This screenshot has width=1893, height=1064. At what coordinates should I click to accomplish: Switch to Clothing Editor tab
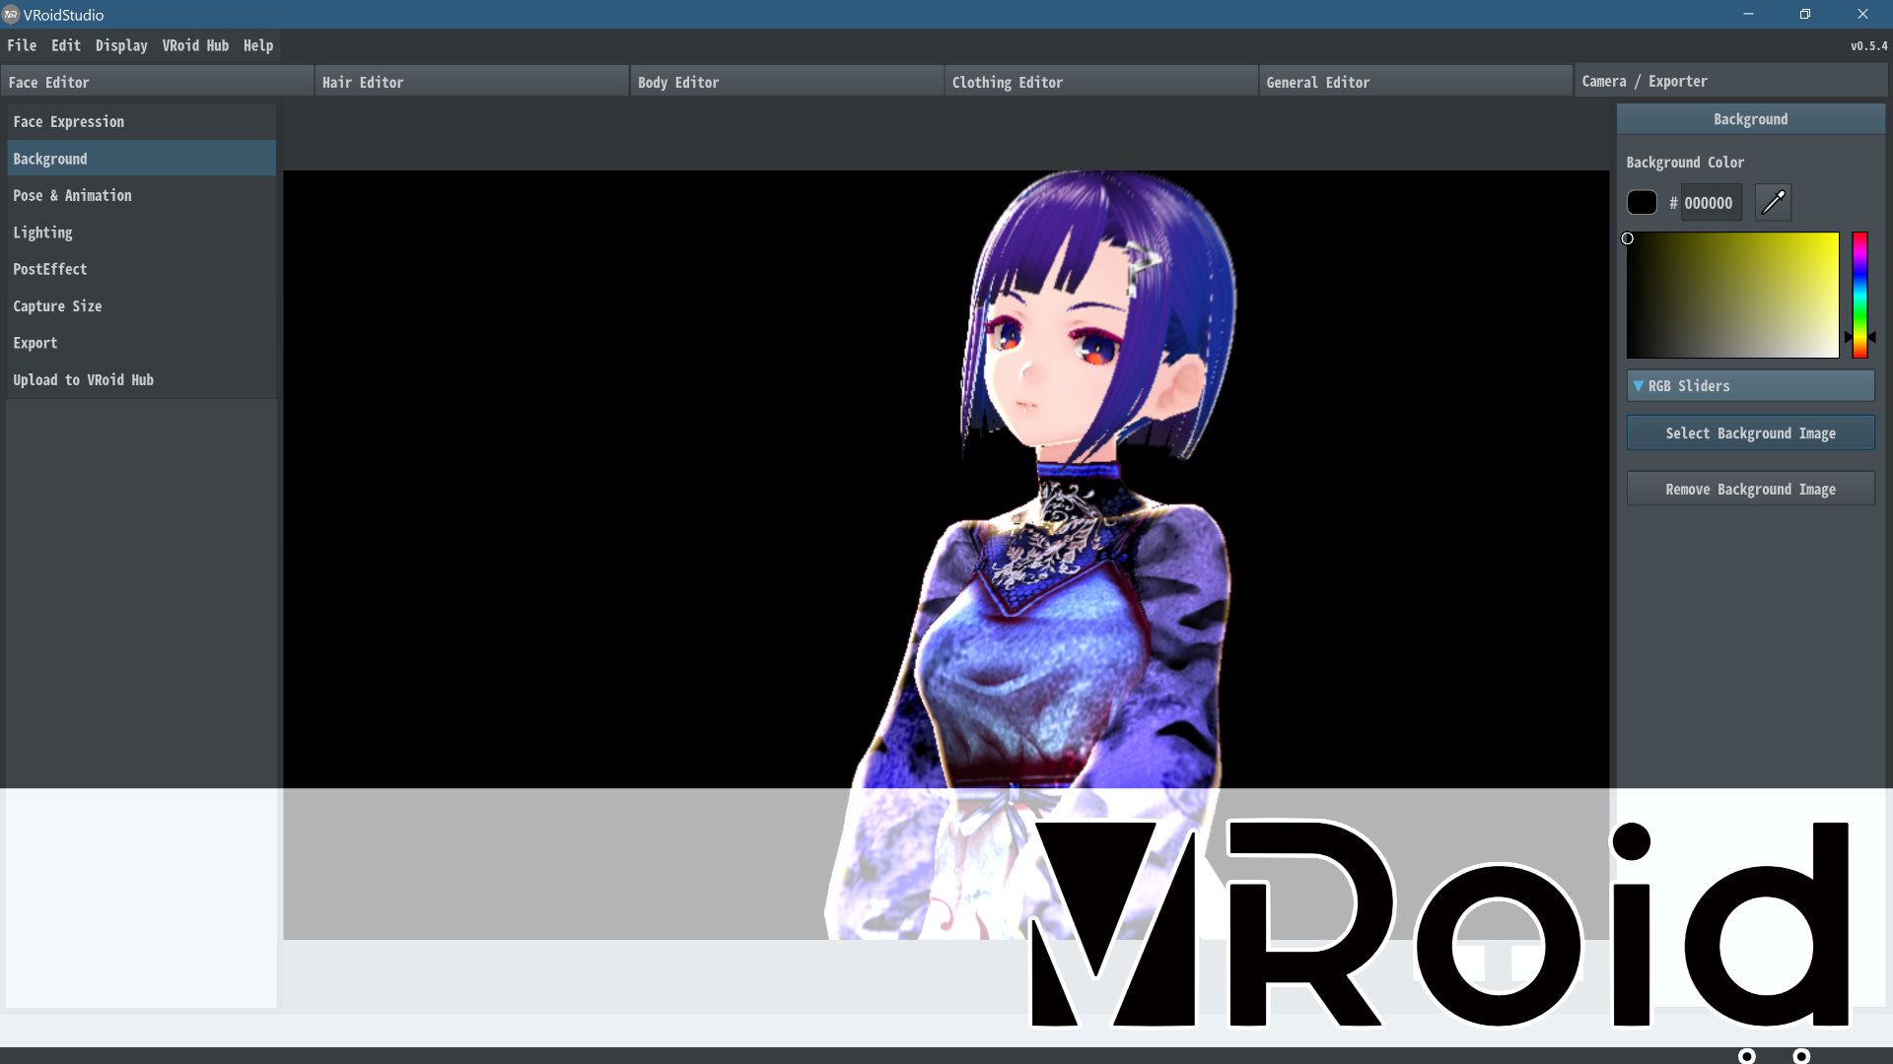1007,82
